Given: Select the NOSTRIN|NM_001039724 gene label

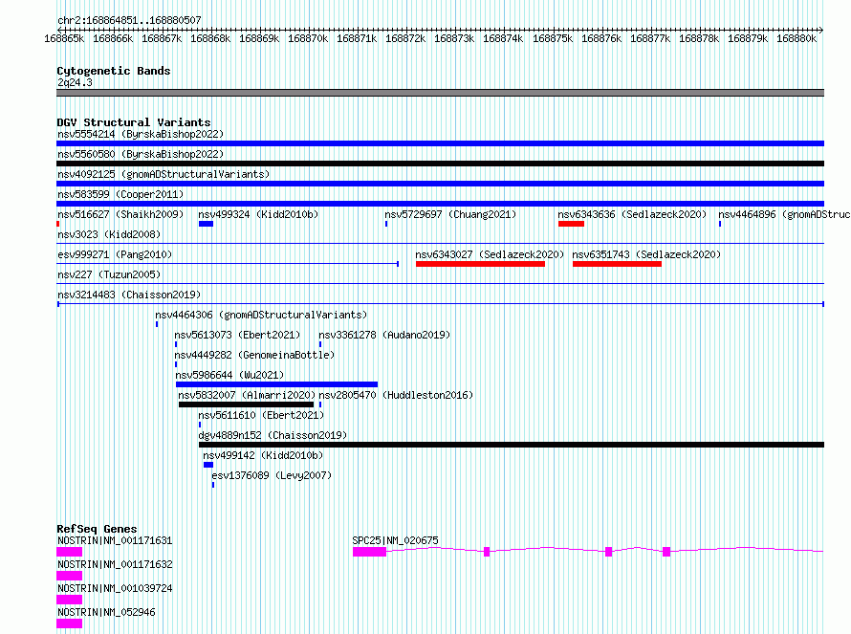Looking at the screenshot, I should click(x=115, y=588).
